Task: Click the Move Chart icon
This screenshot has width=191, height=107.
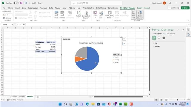Action: [101, 15]
